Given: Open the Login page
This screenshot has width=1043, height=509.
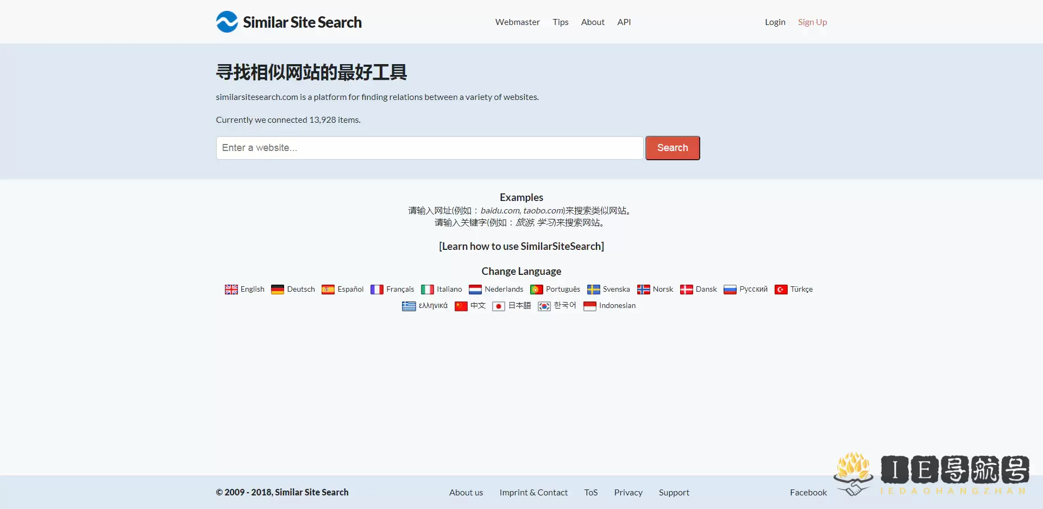Looking at the screenshot, I should [775, 22].
